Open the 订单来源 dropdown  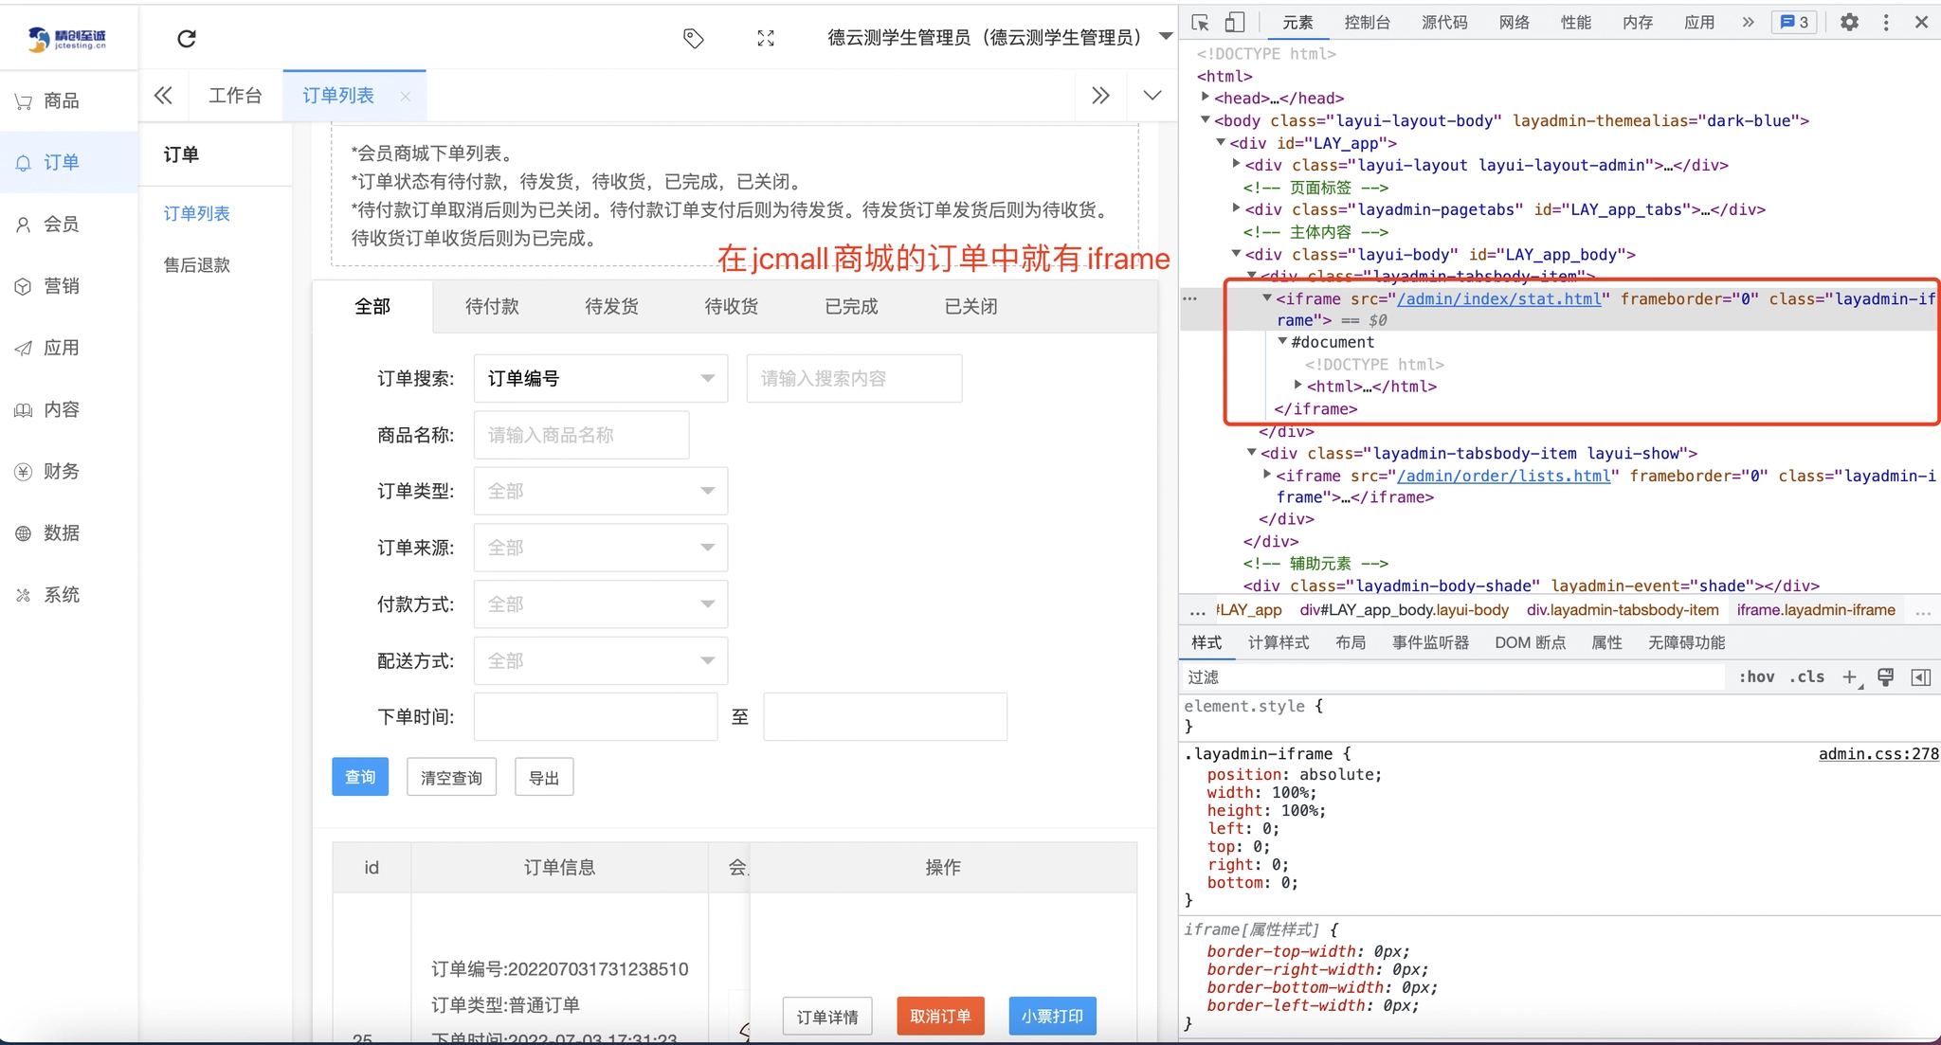[x=601, y=548]
